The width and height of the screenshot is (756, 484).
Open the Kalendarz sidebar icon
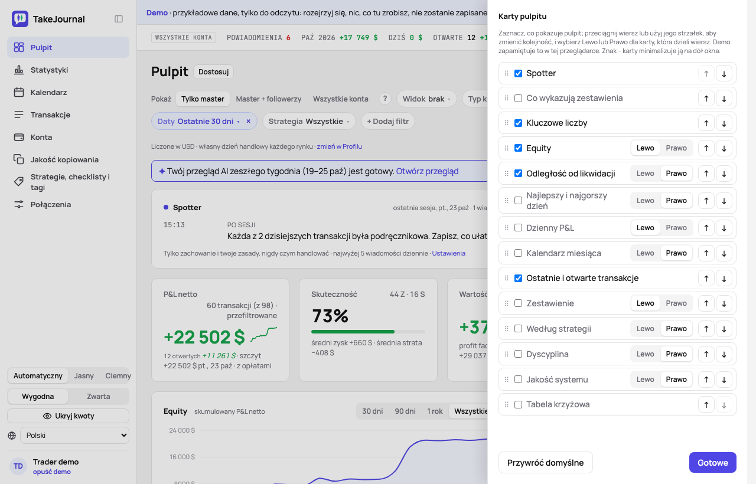(19, 92)
